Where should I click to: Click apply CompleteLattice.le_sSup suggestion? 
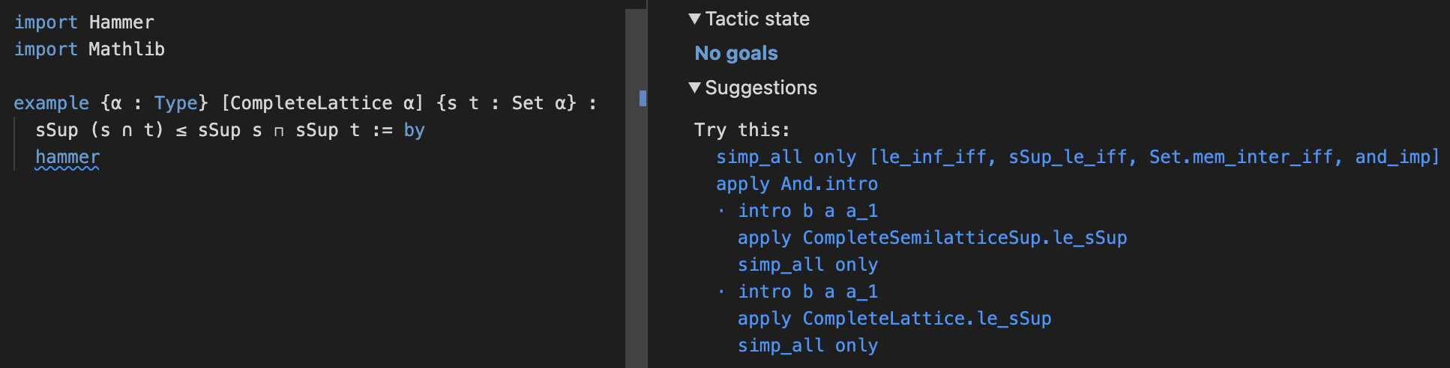tap(894, 319)
